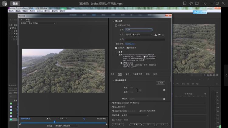Click the save preset icon
This screenshot has height=128, width=228.
(x=156, y=35)
